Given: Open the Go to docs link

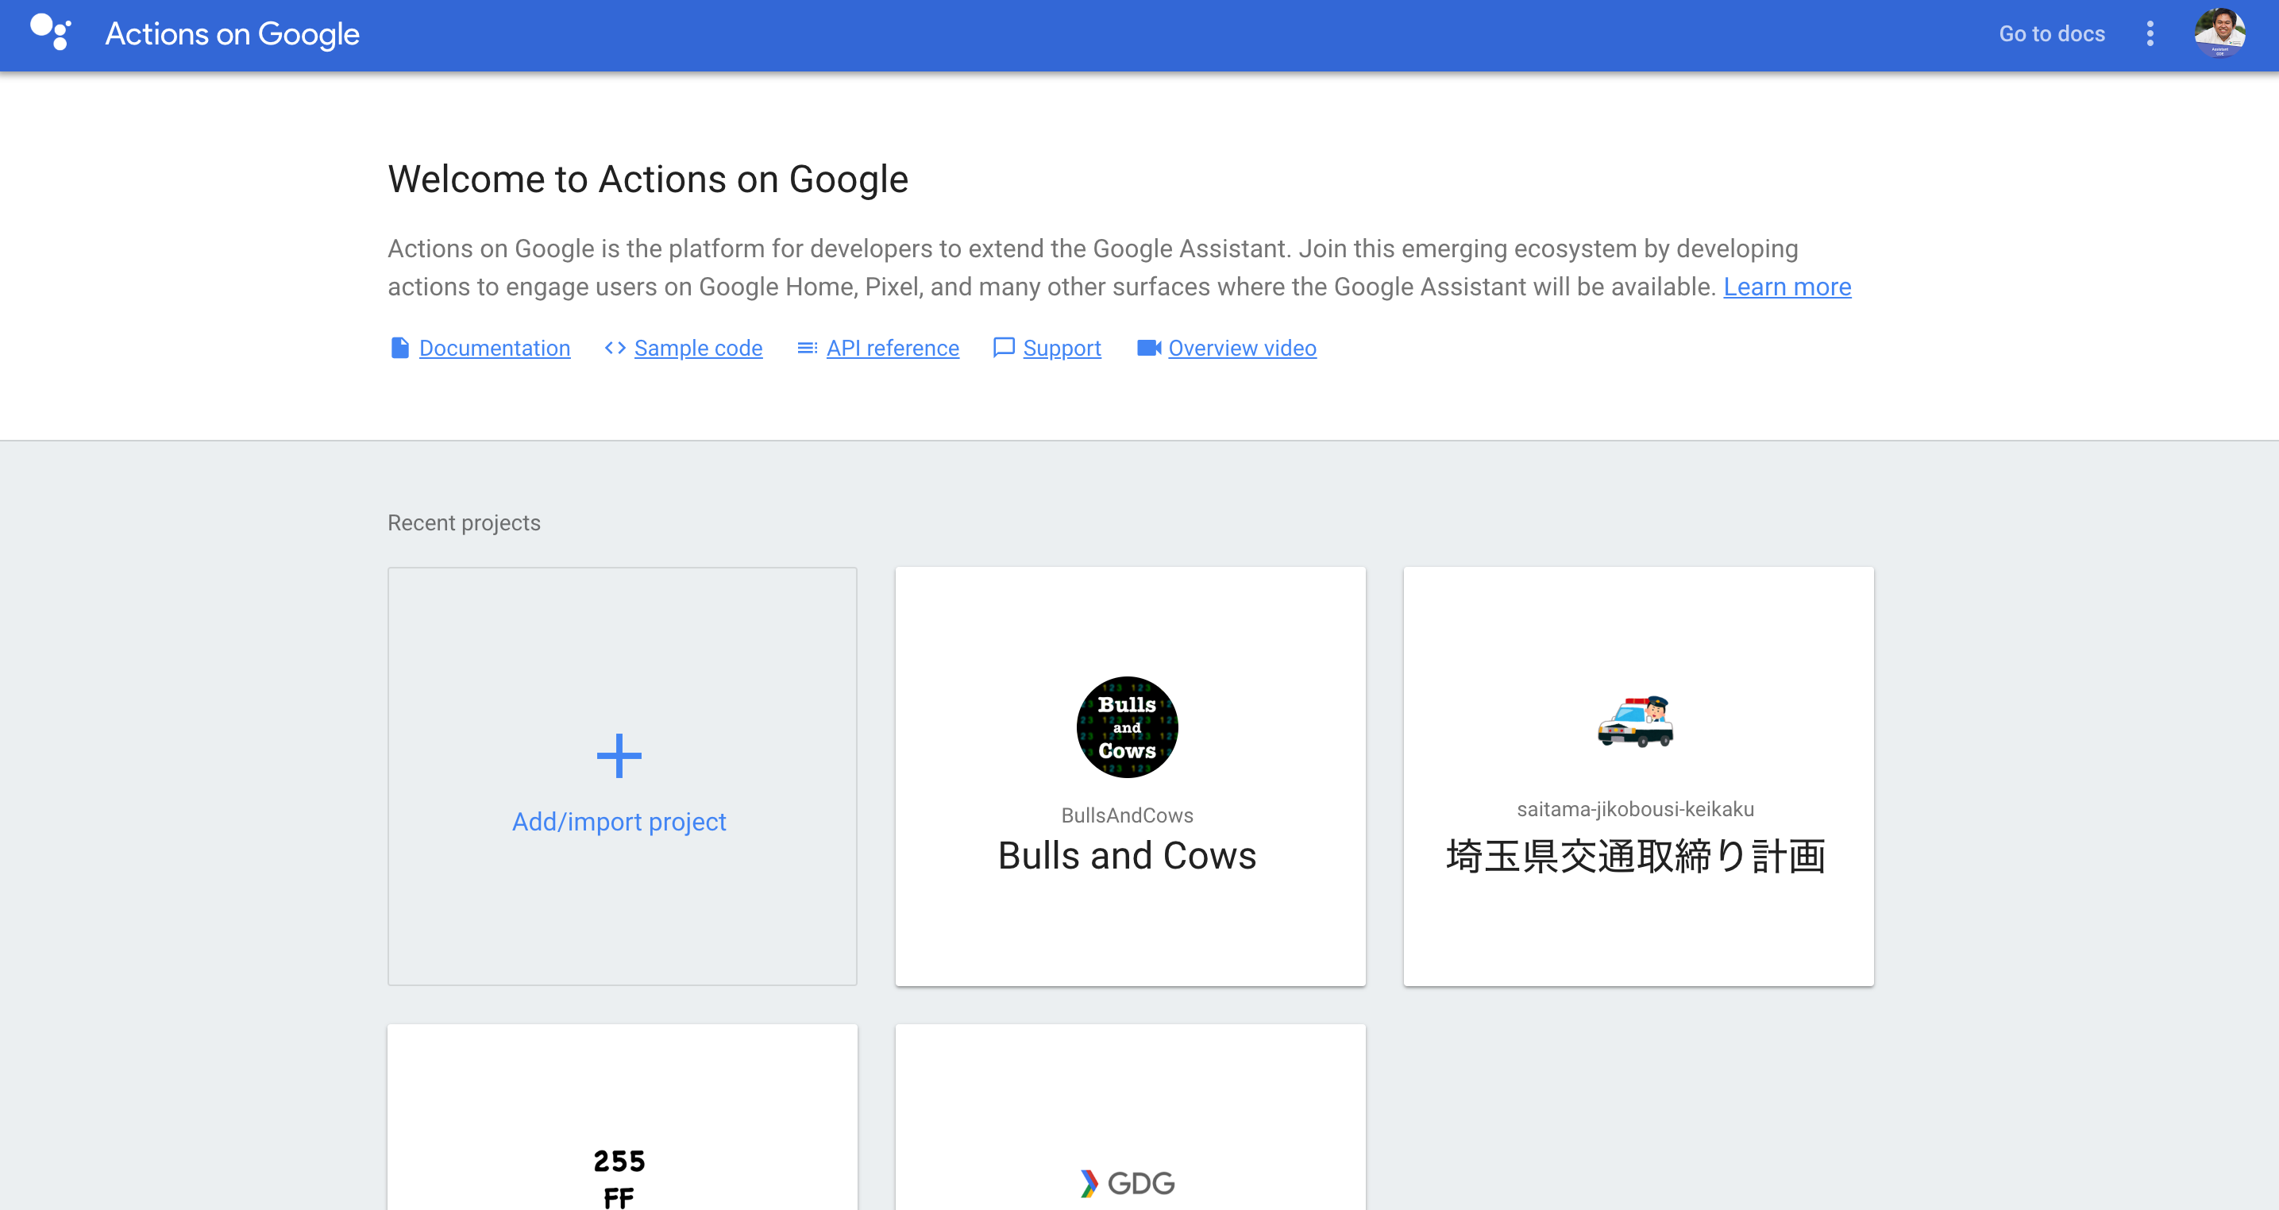Looking at the screenshot, I should pyautogui.click(x=2052, y=33).
